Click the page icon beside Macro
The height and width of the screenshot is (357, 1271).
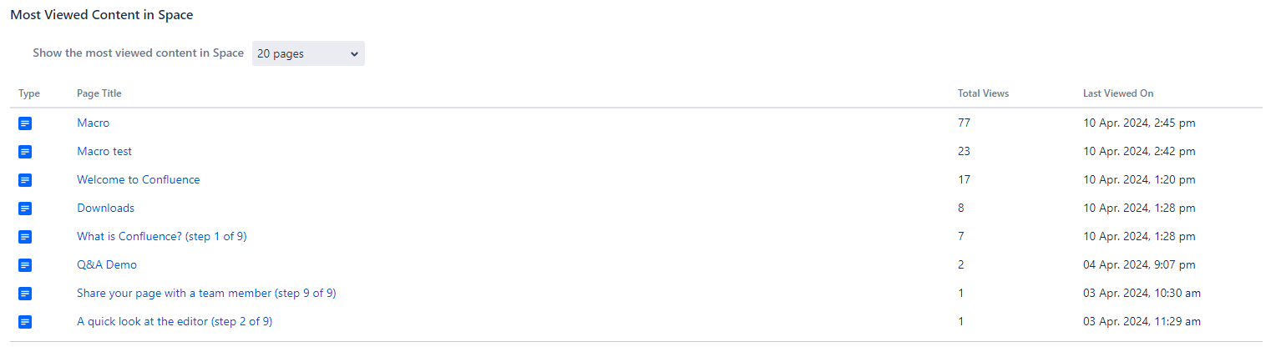point(25,123)
